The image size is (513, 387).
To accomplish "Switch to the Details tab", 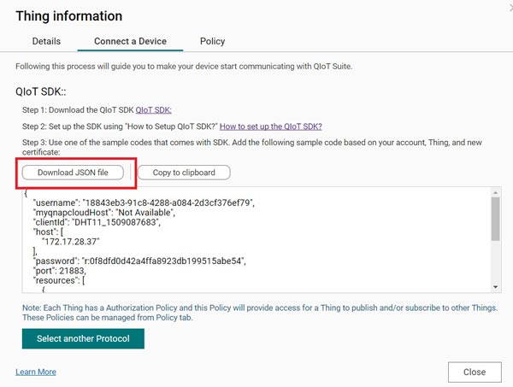I will point(46,41).
